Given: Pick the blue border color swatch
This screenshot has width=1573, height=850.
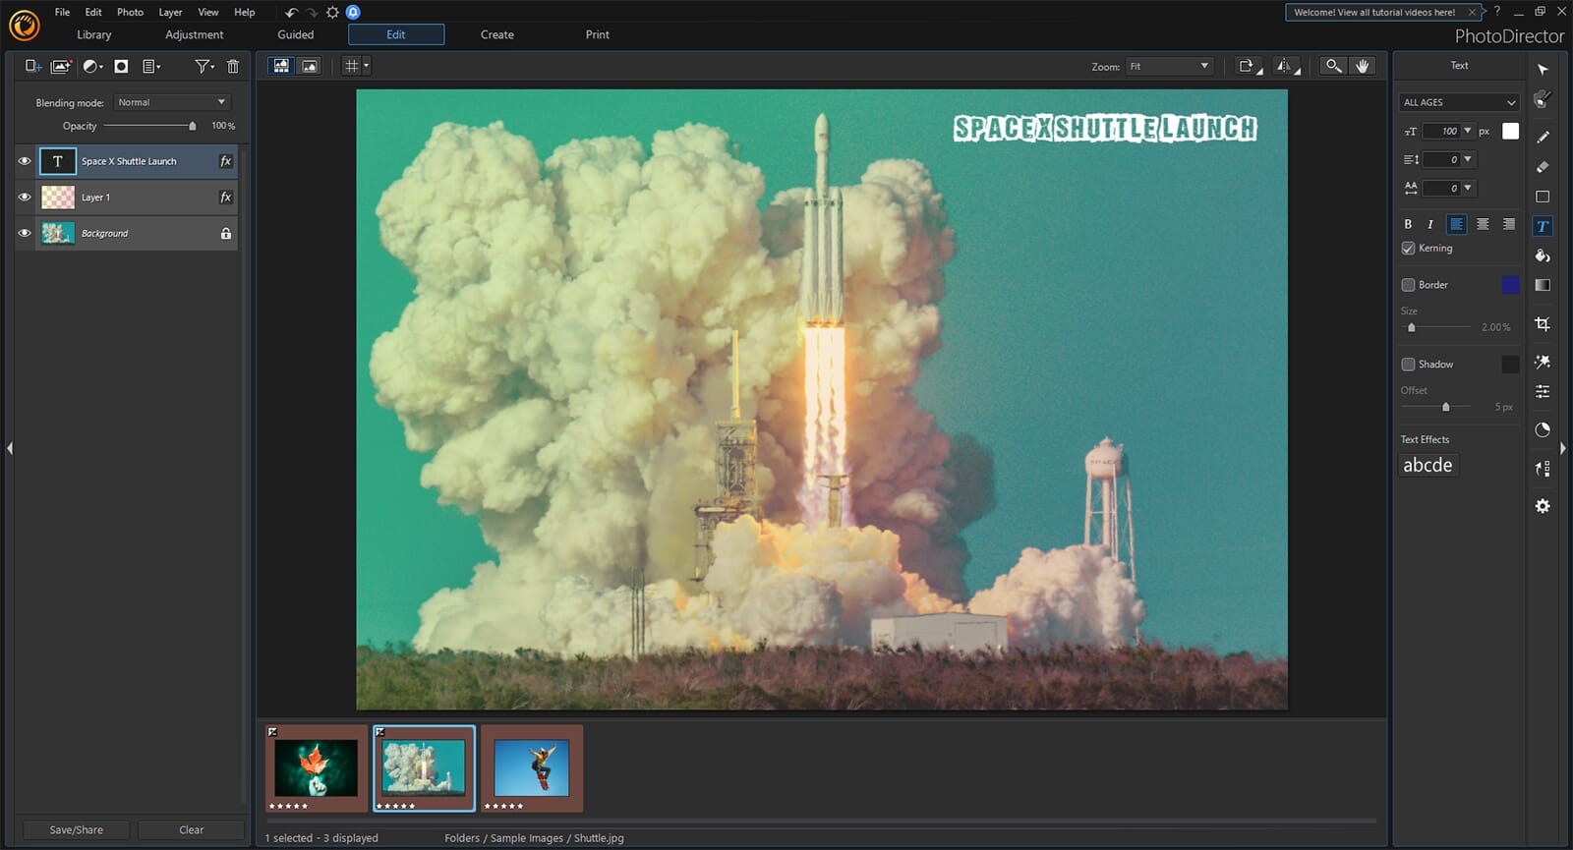Looking at the screenshot, I should (1510, 285).
